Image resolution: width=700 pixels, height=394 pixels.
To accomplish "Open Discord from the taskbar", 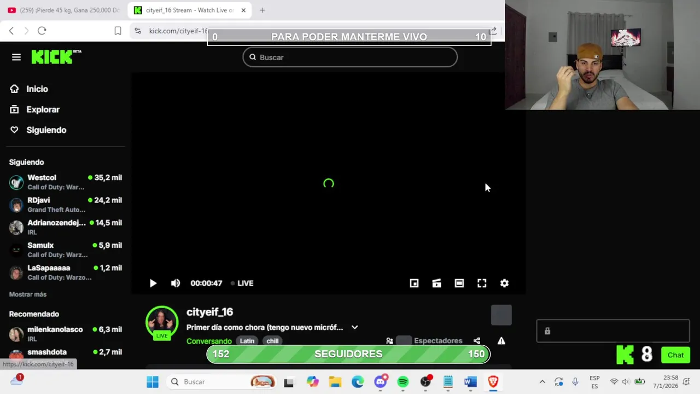I will coord(381,382).
